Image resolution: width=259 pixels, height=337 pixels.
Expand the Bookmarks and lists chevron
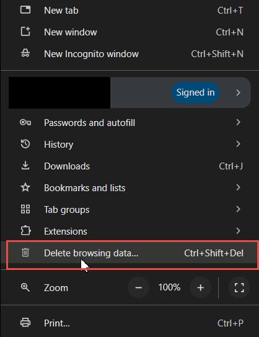click(238, 187)
